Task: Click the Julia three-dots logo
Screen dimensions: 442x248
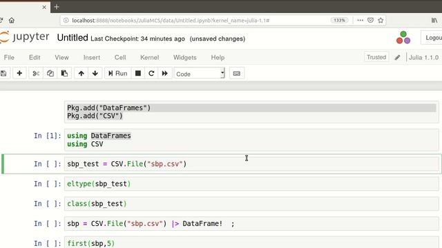Action: [x=403, y=38]
